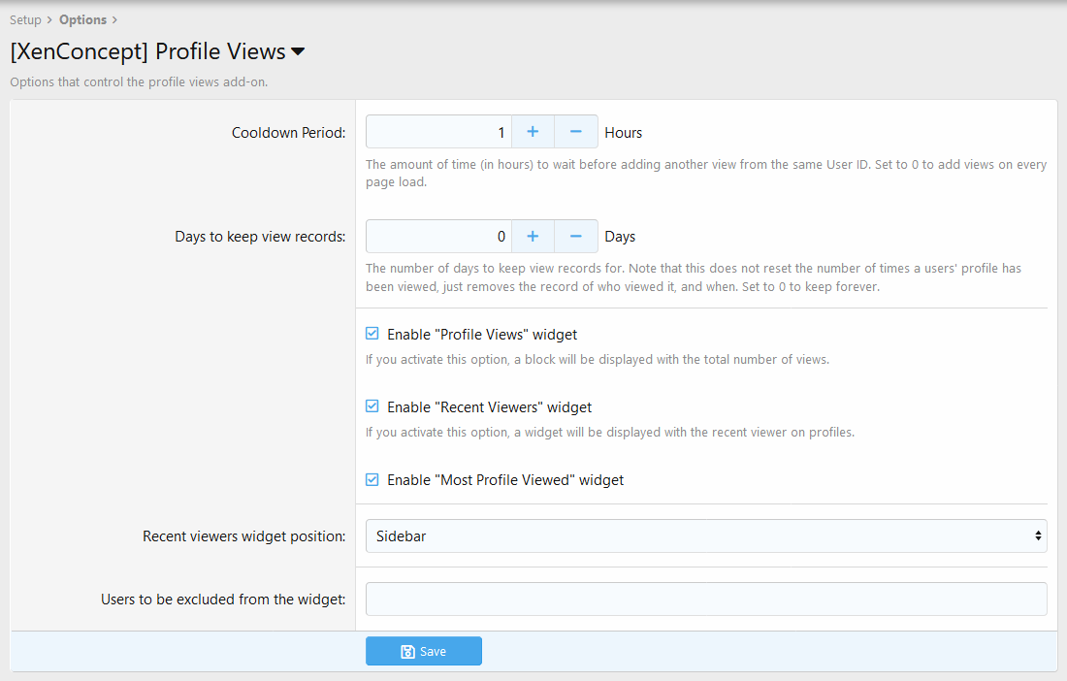
Task: Open the Profile Views title dropdown arrow
Action: [x=298, y=51]
